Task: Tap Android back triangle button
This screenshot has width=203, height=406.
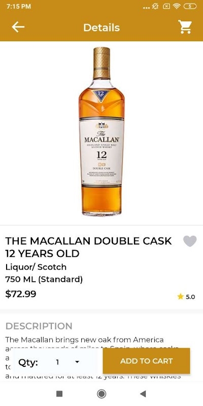Action: click(x=143, y=394)
